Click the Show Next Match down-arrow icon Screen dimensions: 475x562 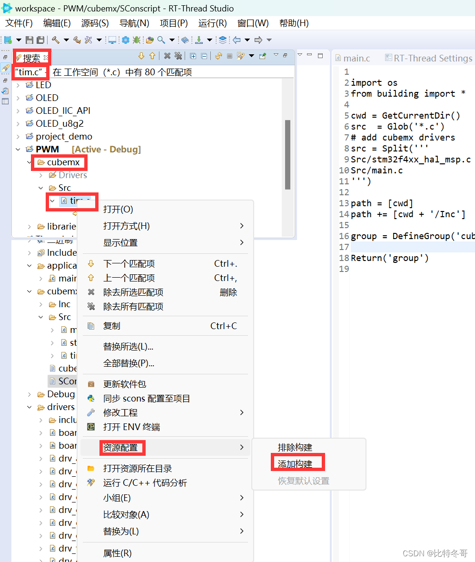click(141, 56)
